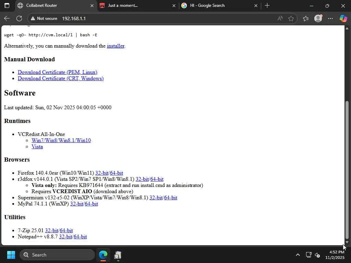Open muted volume tray icon
This screenshot has width=351, height=263.
[317, 255]
